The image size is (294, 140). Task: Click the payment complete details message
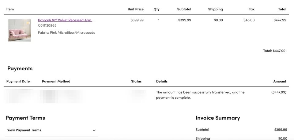pyautogui.click(x=200, y=95)
